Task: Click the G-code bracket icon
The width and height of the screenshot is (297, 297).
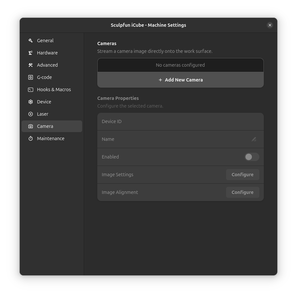Action: click(30, 77)
